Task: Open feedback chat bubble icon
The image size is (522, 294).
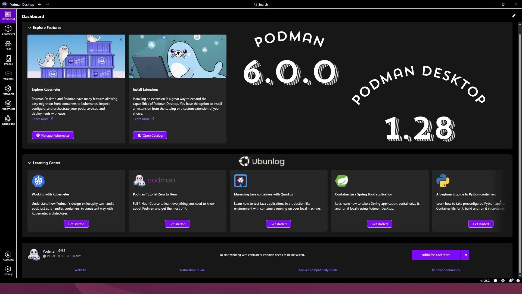Action: click(x=495, y=281)
